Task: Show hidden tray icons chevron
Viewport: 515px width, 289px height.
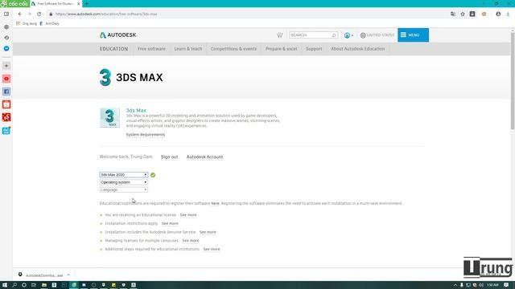Action: (x=455, y=285)
